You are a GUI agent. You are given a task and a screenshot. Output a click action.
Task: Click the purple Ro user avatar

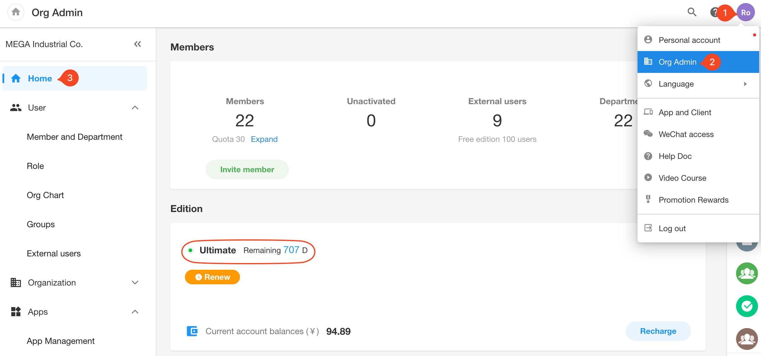coord(745,12)
